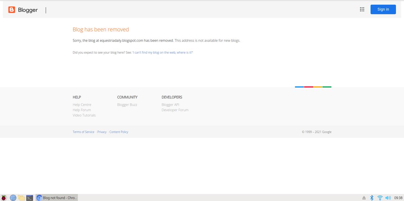Open the Google apps grid menu

click(362, 9)
